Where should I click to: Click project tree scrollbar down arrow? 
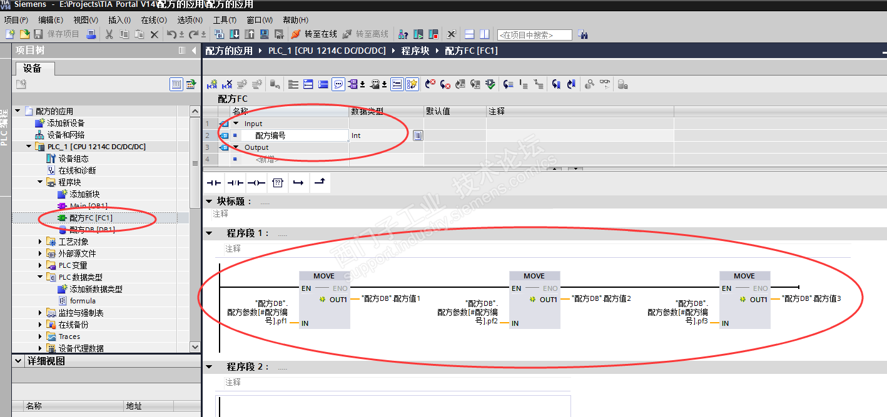pos(195,347)
